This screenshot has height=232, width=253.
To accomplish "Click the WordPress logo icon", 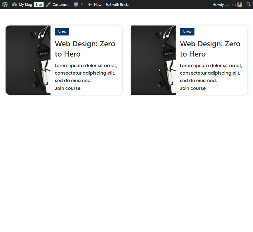I will 4,4.
